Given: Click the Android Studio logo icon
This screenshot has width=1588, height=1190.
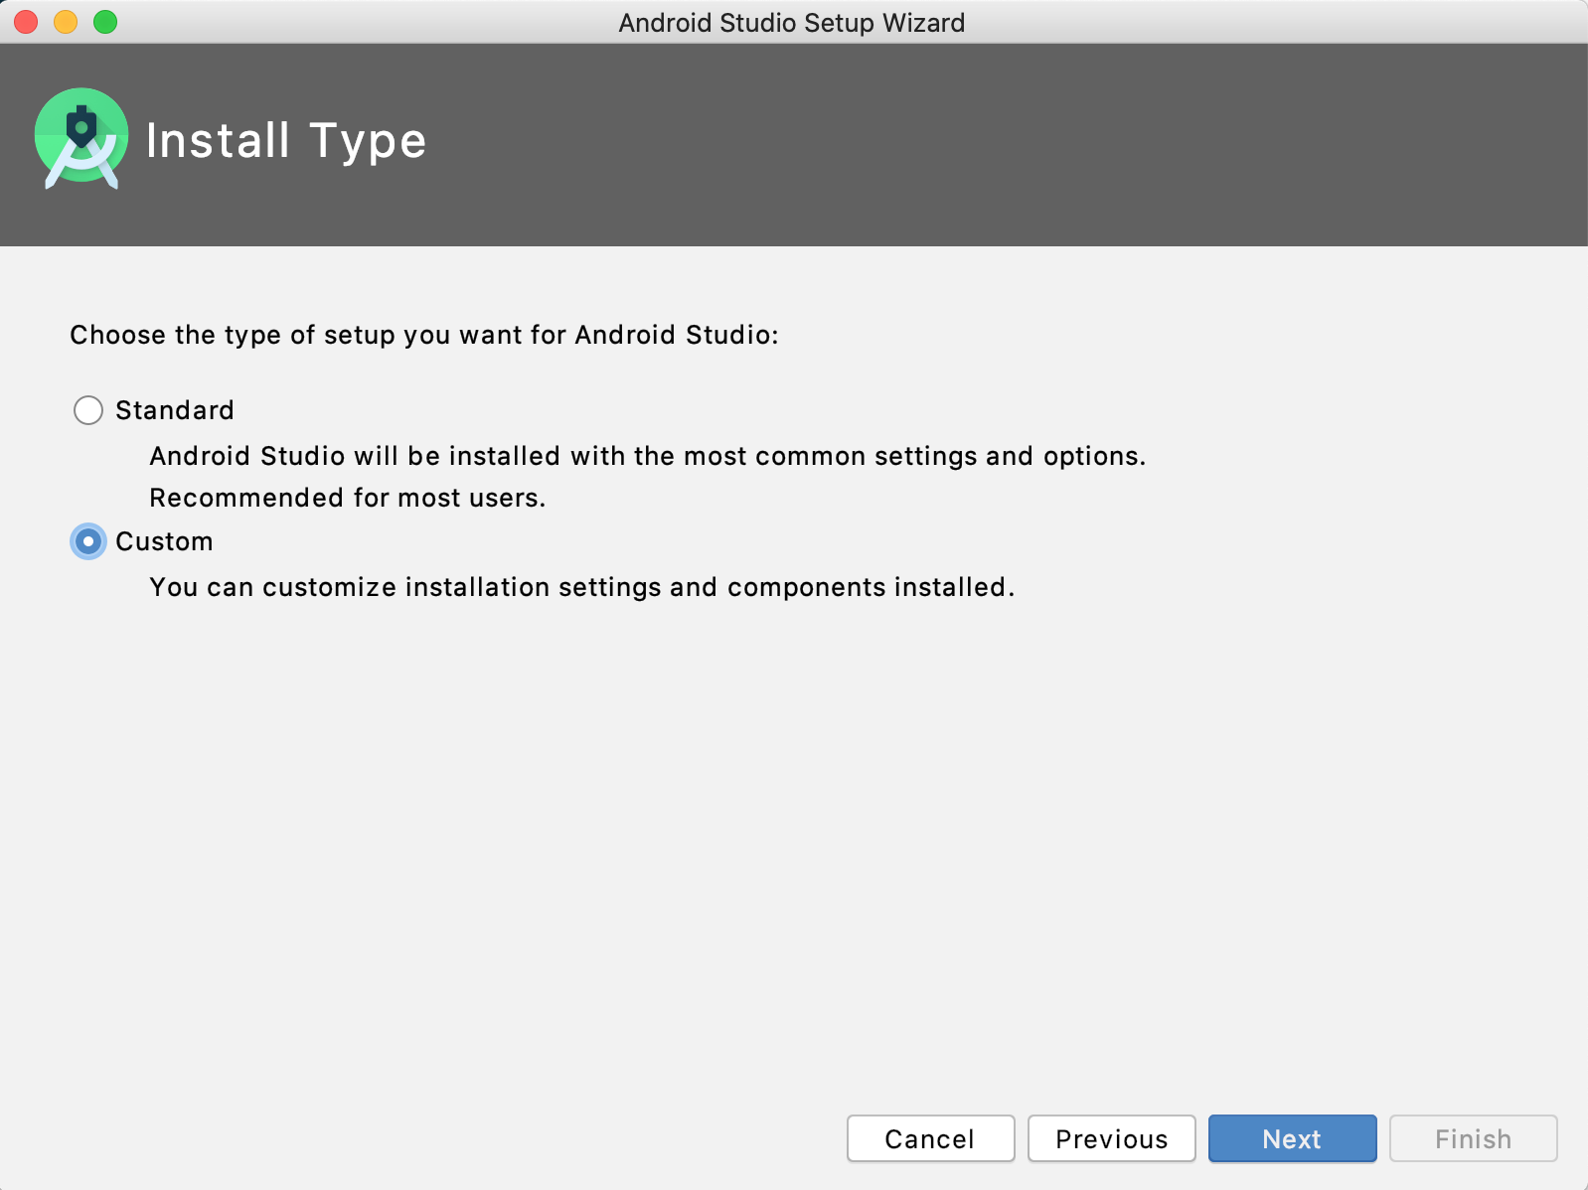Looking at the screenshot, I should pos(81,139).
